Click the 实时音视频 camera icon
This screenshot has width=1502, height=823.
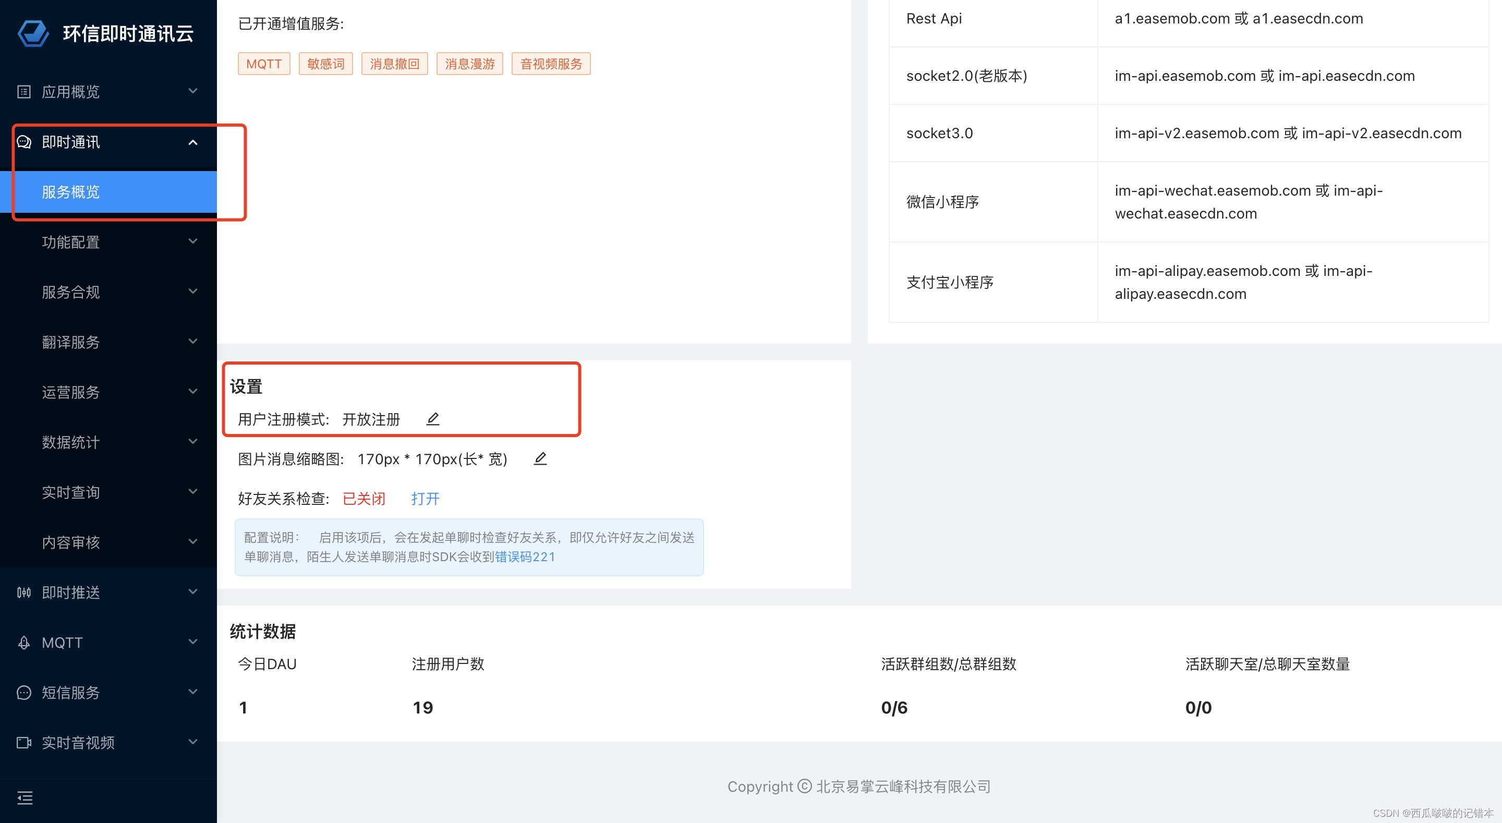[x=23, y=743]
